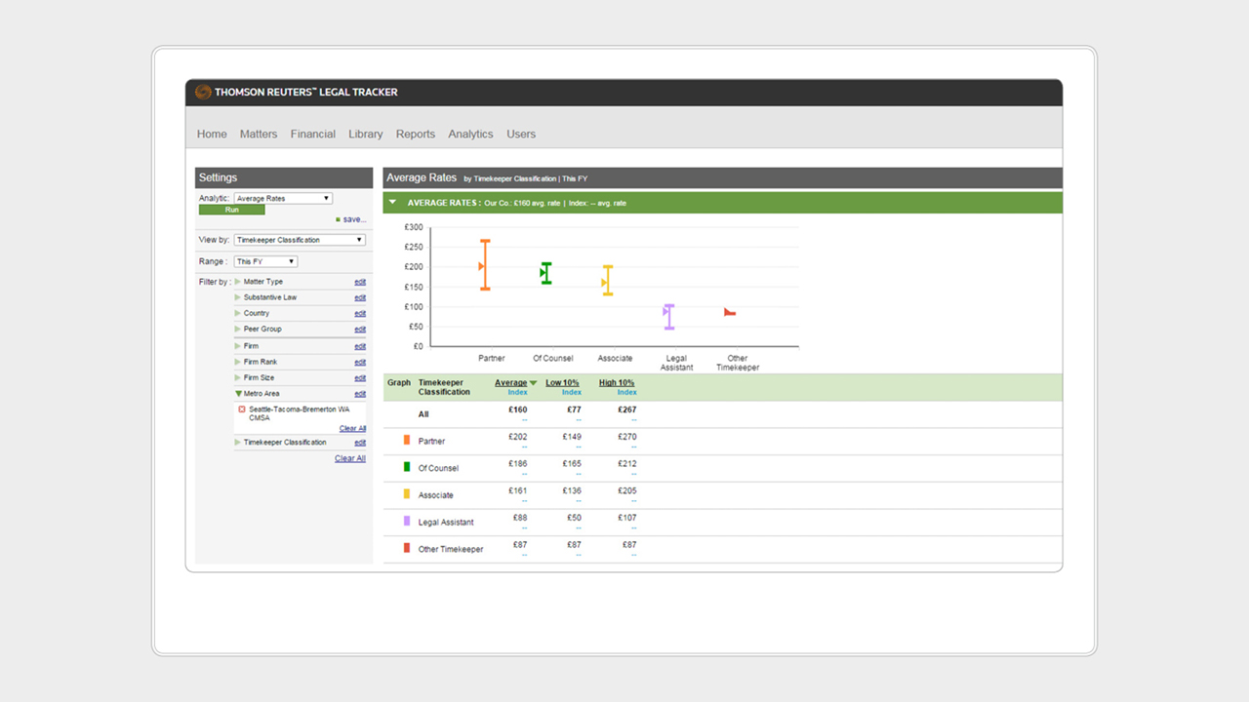This screenshot has height=702, width=1249.
Task: Click the Other Timekeeper marker on chart
Action: (729, 313)
